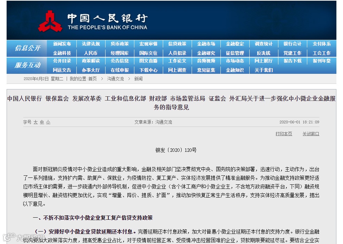
Task: Navigate to 网上调查
Action: pos(177,70)
